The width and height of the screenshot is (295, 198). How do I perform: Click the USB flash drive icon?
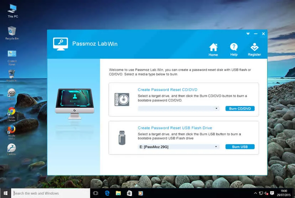coord(122,138)
